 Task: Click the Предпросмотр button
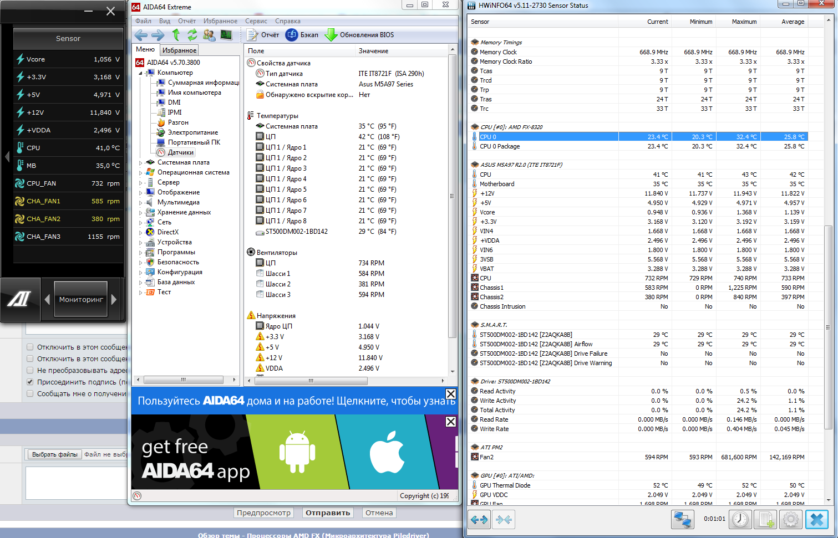tap(264, 513)
